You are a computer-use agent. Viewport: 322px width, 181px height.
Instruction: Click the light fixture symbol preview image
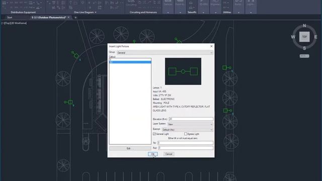[x=183, y=71]
